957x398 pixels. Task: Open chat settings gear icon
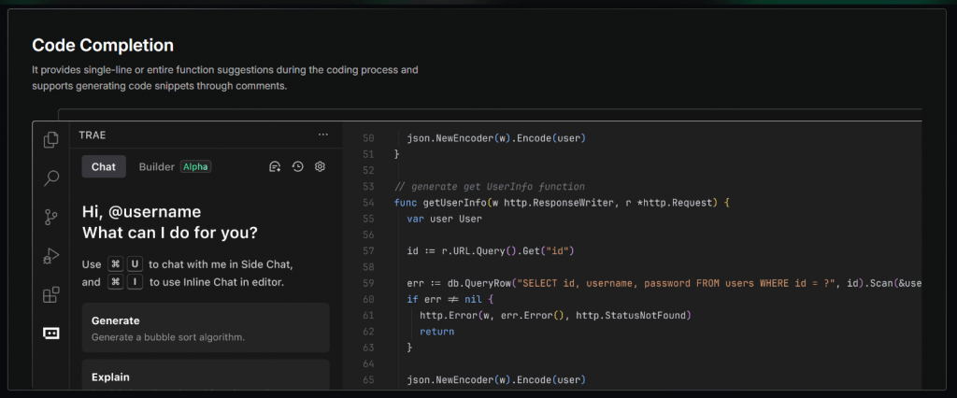(320, 166)
